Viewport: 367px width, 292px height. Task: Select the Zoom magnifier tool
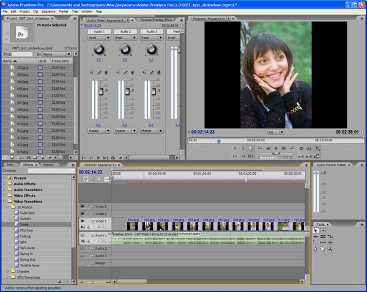(x=331, y=249)
